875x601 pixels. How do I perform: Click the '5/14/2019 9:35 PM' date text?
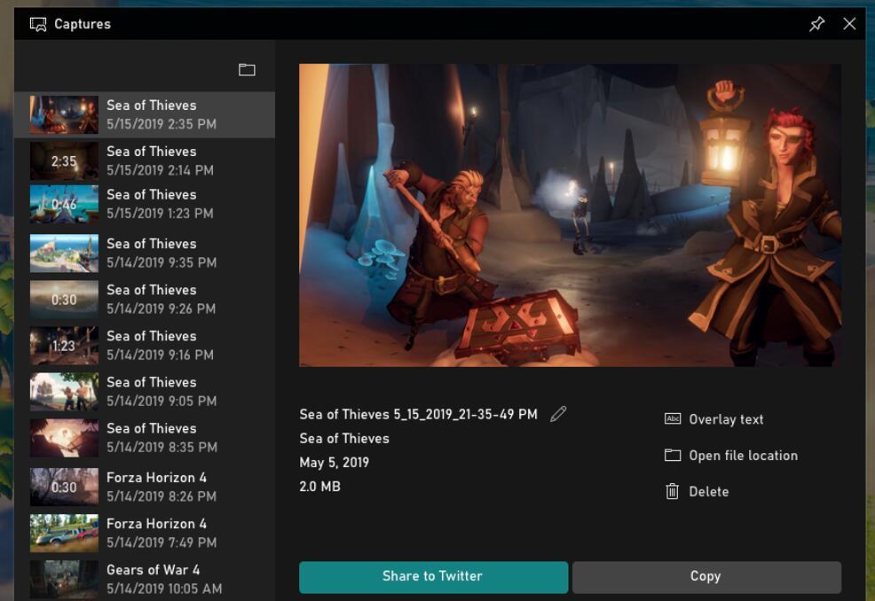(162, 262)
